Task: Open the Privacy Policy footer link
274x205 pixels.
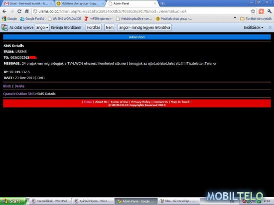Action: coord(140,102)
